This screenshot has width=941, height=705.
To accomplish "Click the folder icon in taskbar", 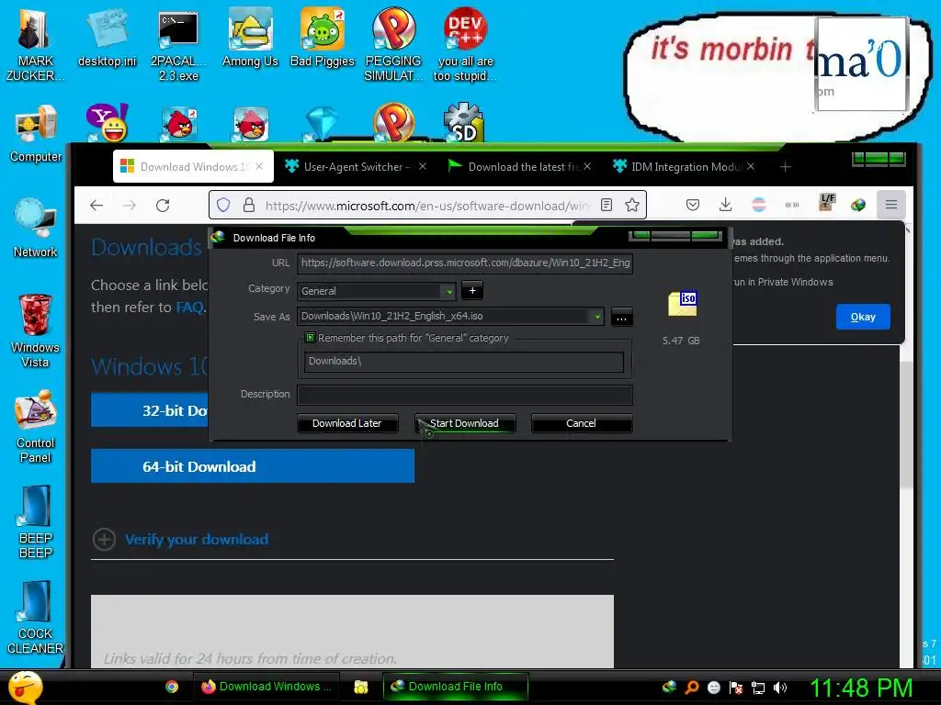I will 360,687.
